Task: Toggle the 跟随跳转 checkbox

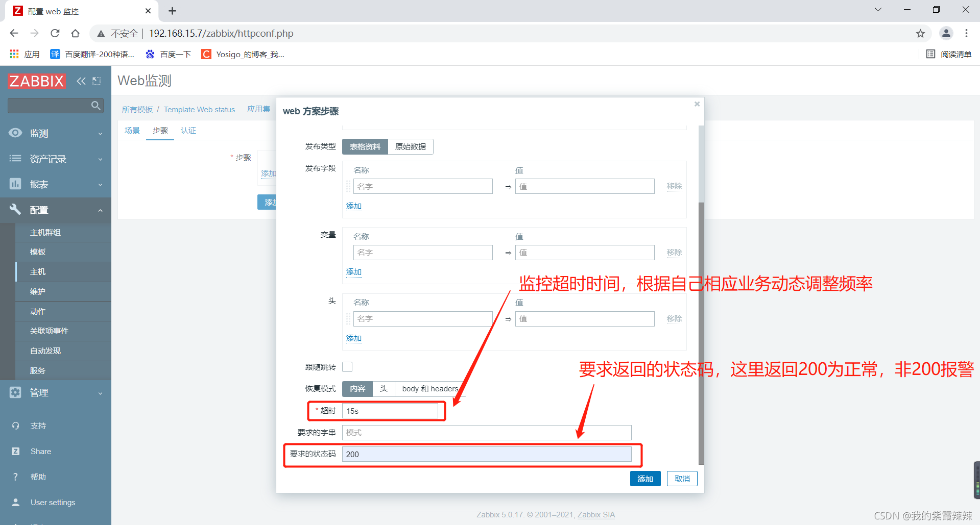Action: (347, 367)
